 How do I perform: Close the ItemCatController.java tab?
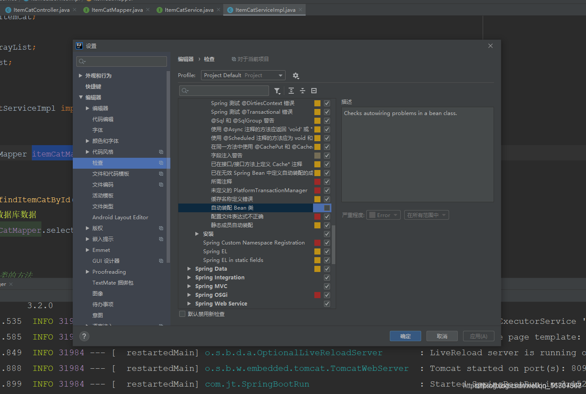(75, 10)
